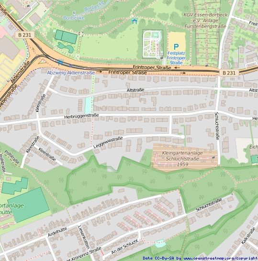Select the shelter icon above Abzweig Aktienstraße stop

[x=60, y=63]
